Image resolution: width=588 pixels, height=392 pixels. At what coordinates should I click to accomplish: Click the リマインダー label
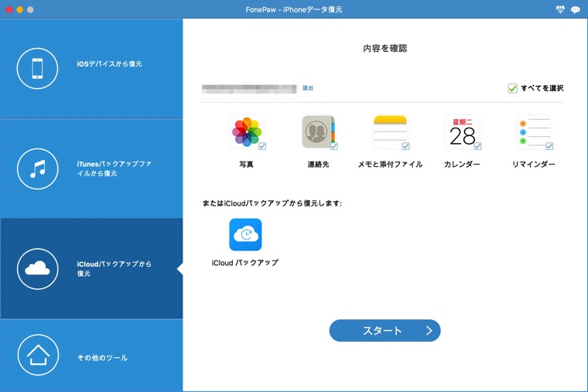click(534, 164)
